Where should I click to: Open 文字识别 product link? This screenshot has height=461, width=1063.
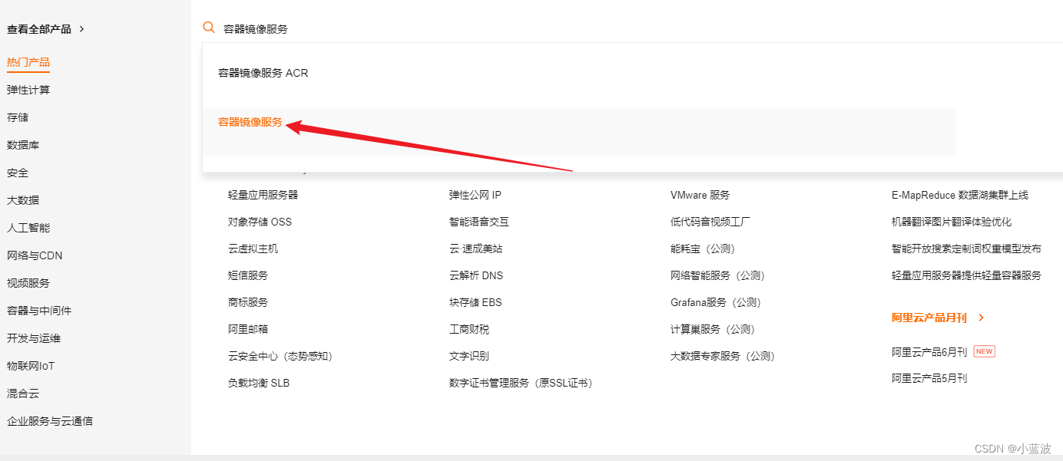point(469,356)
